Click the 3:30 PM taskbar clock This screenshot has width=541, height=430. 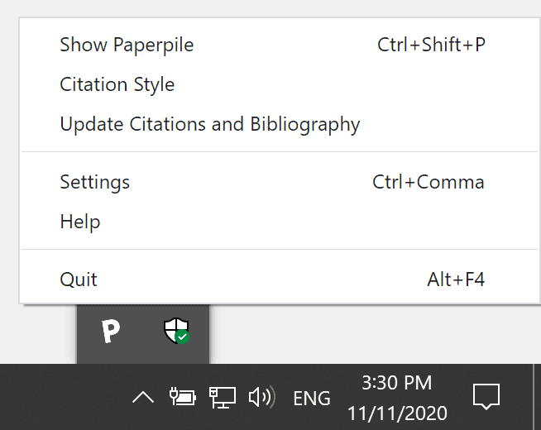397,382
